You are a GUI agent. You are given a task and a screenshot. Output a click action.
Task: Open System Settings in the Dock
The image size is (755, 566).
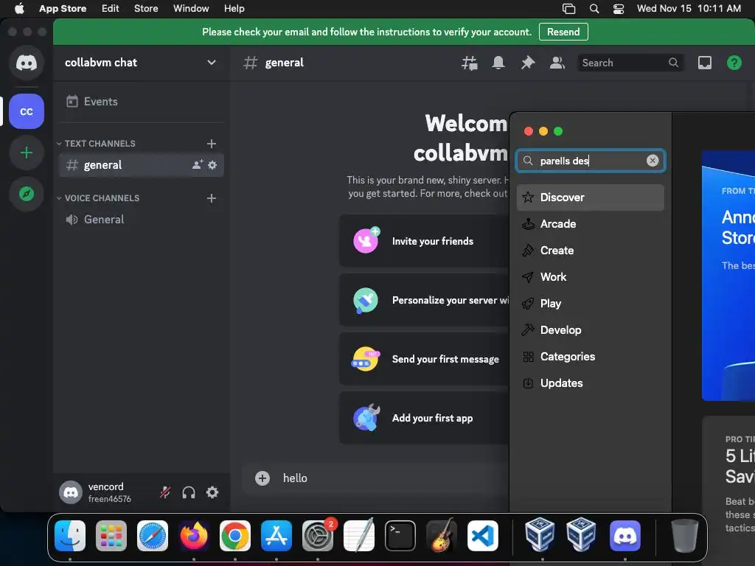tap(318, 536)
